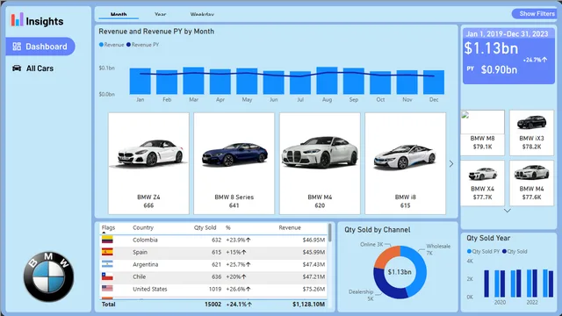Click the Argentina country row text
This screenshot has width=562, height=316.
(145, 264)
